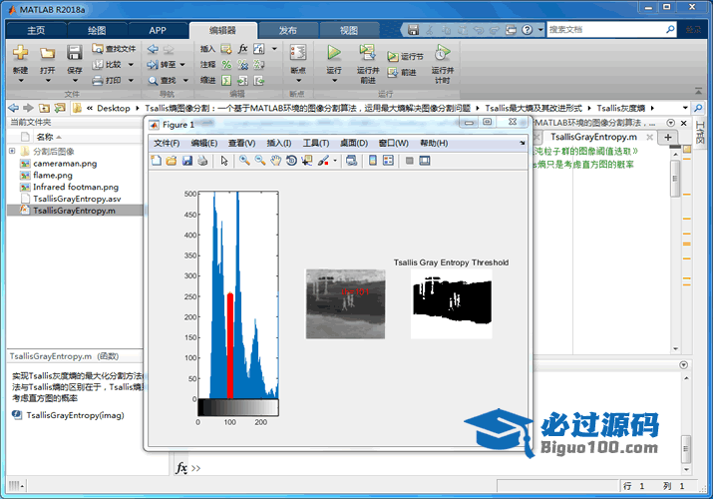Select TsallisGrayEntropy.asv file

click(x=77, y=199)
